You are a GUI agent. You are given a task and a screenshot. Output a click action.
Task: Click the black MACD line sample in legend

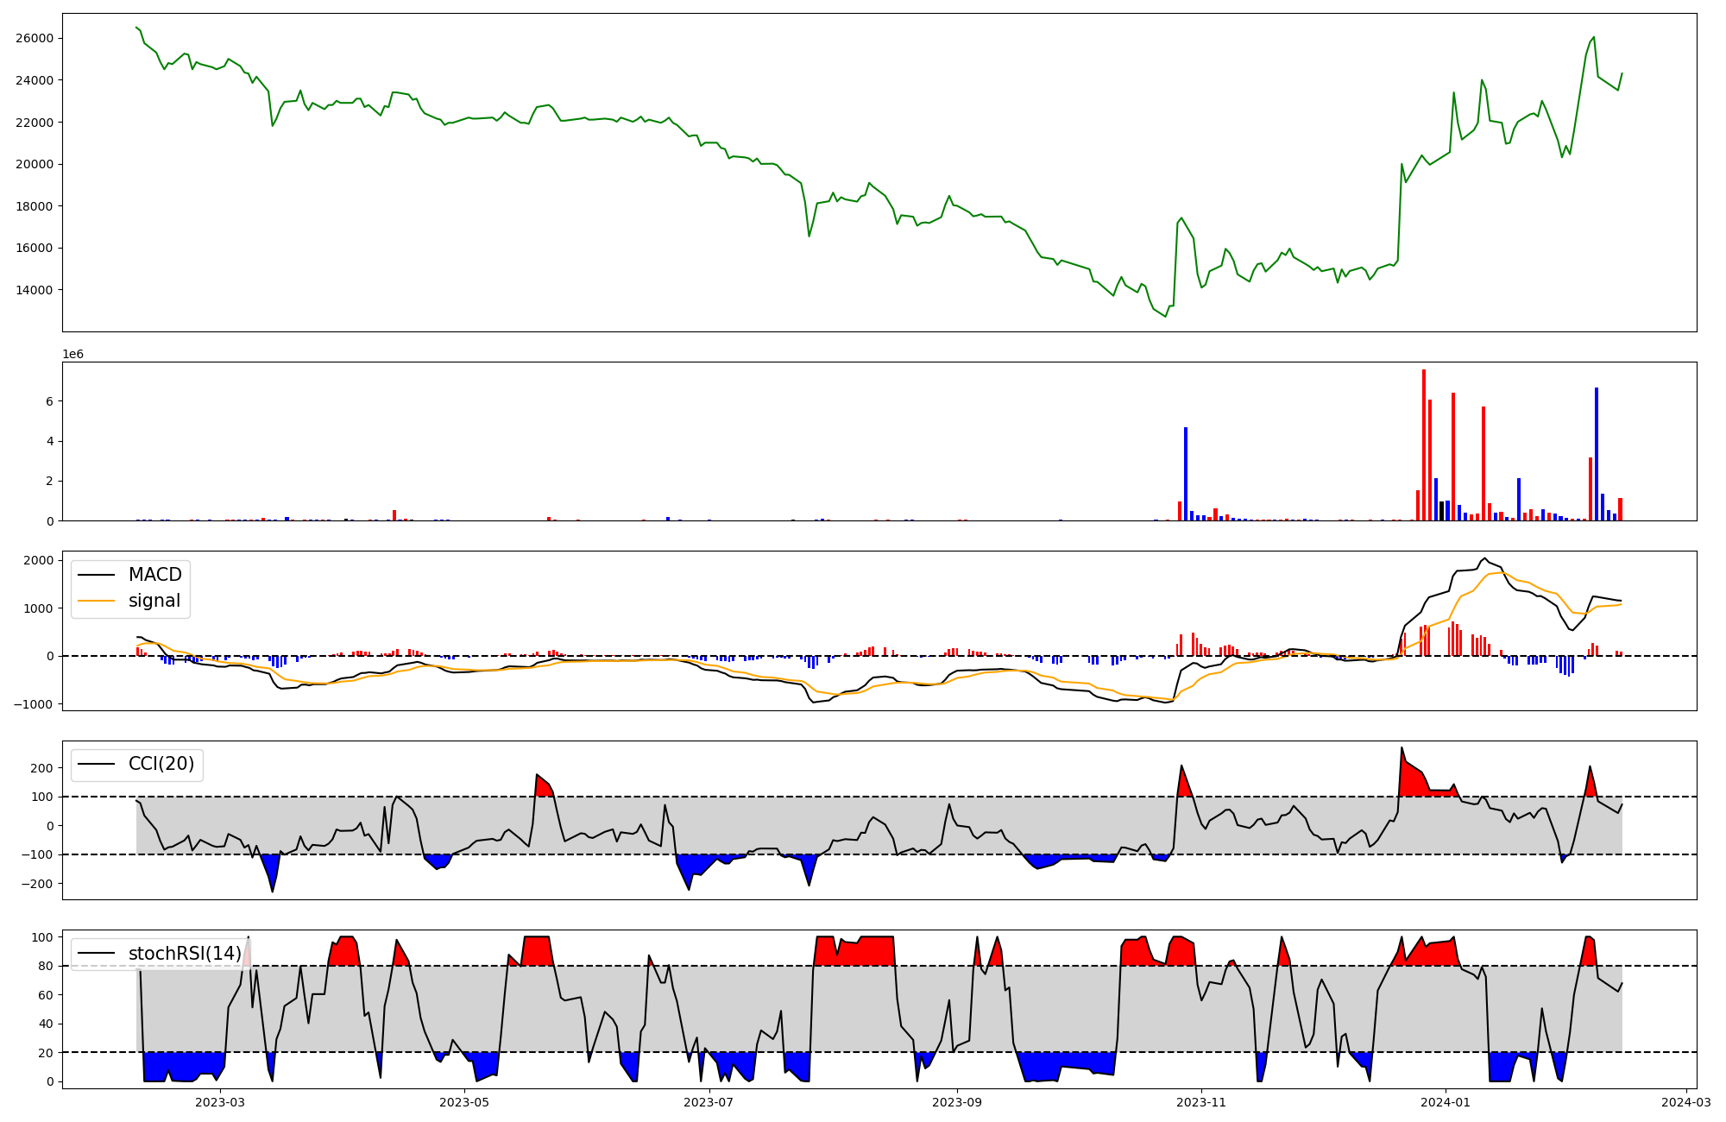96,575
